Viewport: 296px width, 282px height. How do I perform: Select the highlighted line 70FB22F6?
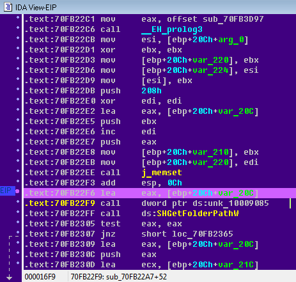point(160,193)
